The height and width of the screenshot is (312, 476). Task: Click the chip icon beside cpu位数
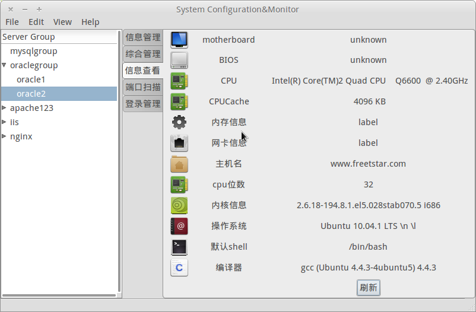click(179, 184)
